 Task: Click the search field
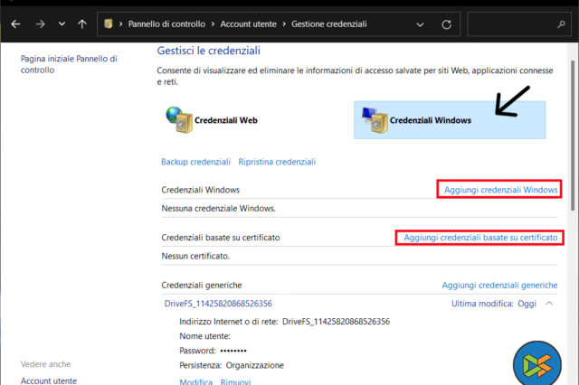[518, 24]
